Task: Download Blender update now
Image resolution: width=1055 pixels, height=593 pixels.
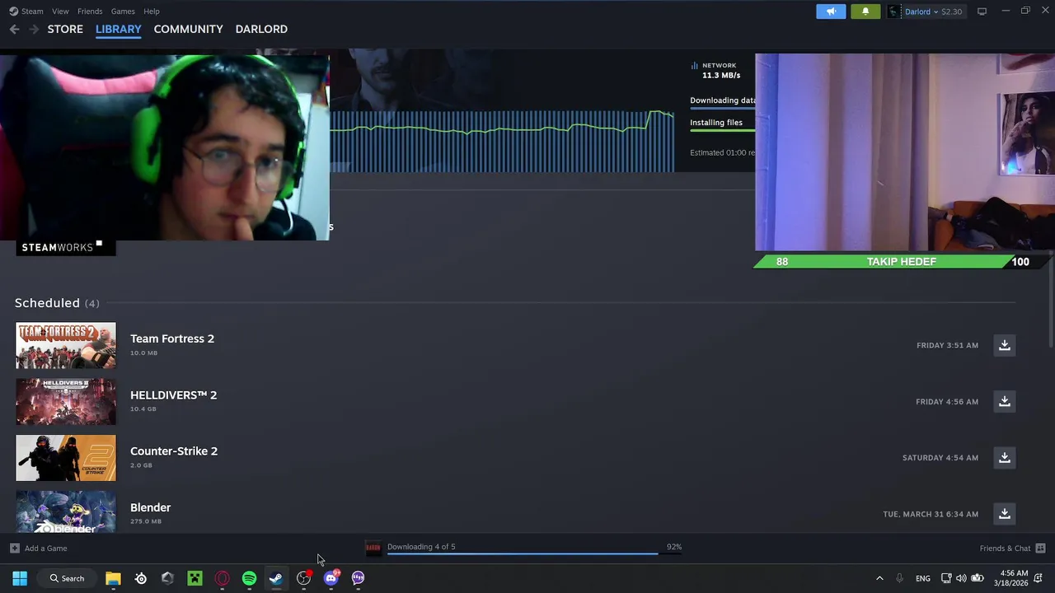Action: (1004, 514)
